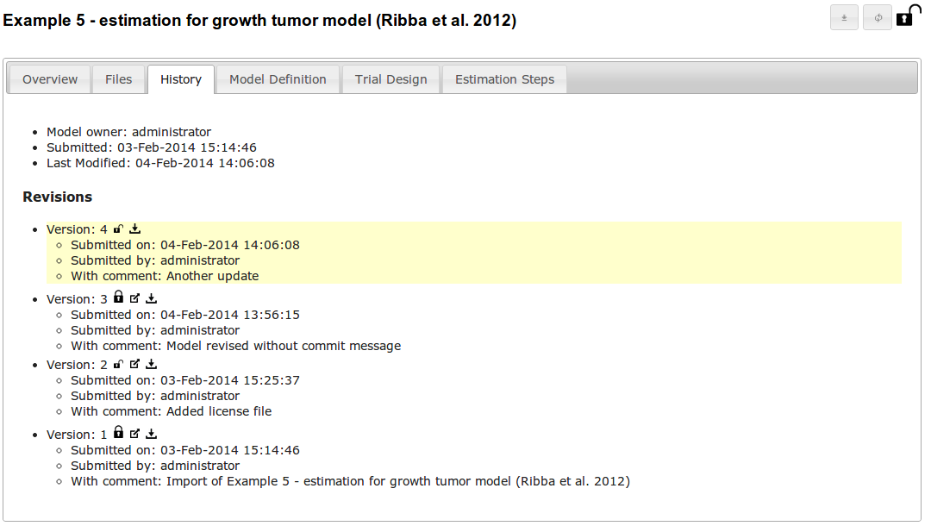Switch to the Model Definition tab
Viewport: 931px width, 526px height.
coord(278,78)
